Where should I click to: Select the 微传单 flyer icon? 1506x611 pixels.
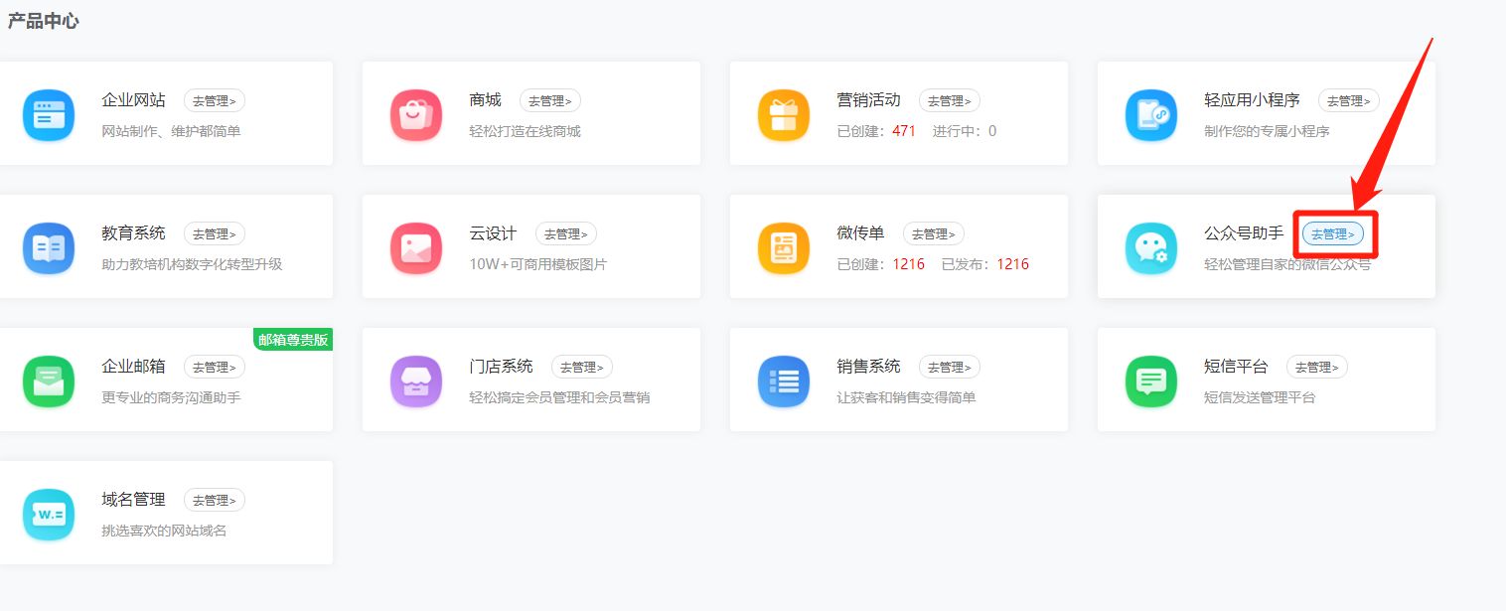tap(784, 247)
